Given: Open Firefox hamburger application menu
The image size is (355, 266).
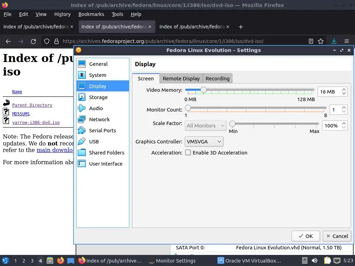Looking at the screenshot, I should click(x=347, y=41).
